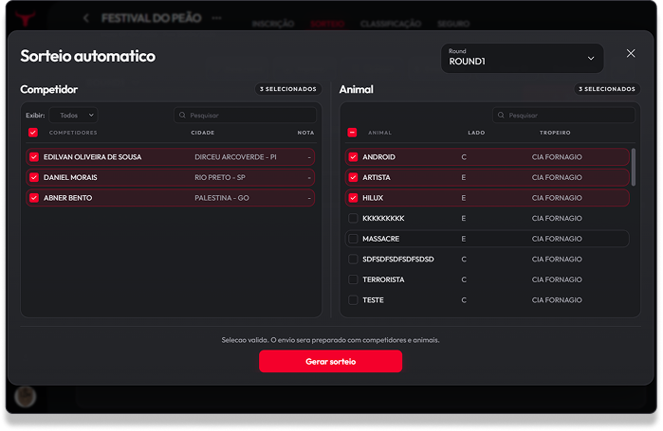Click the search icon in Competidor search
The width and height of the screenshot is (663, 431).
(182, 115)
